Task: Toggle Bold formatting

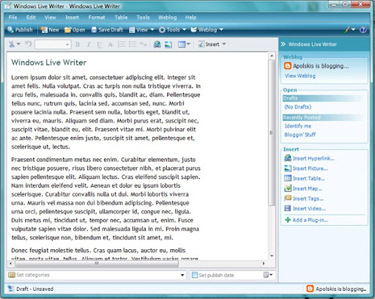Action: pos(78,45)
